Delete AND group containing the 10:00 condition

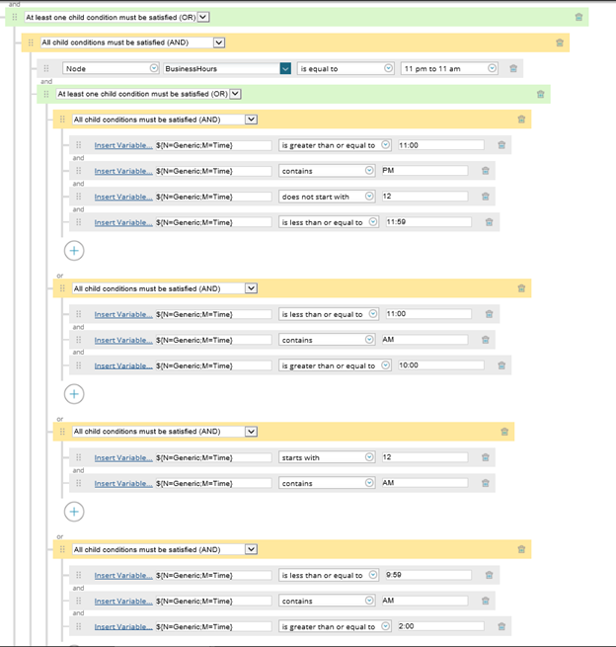pyautogui.click(x=521, y=288)
